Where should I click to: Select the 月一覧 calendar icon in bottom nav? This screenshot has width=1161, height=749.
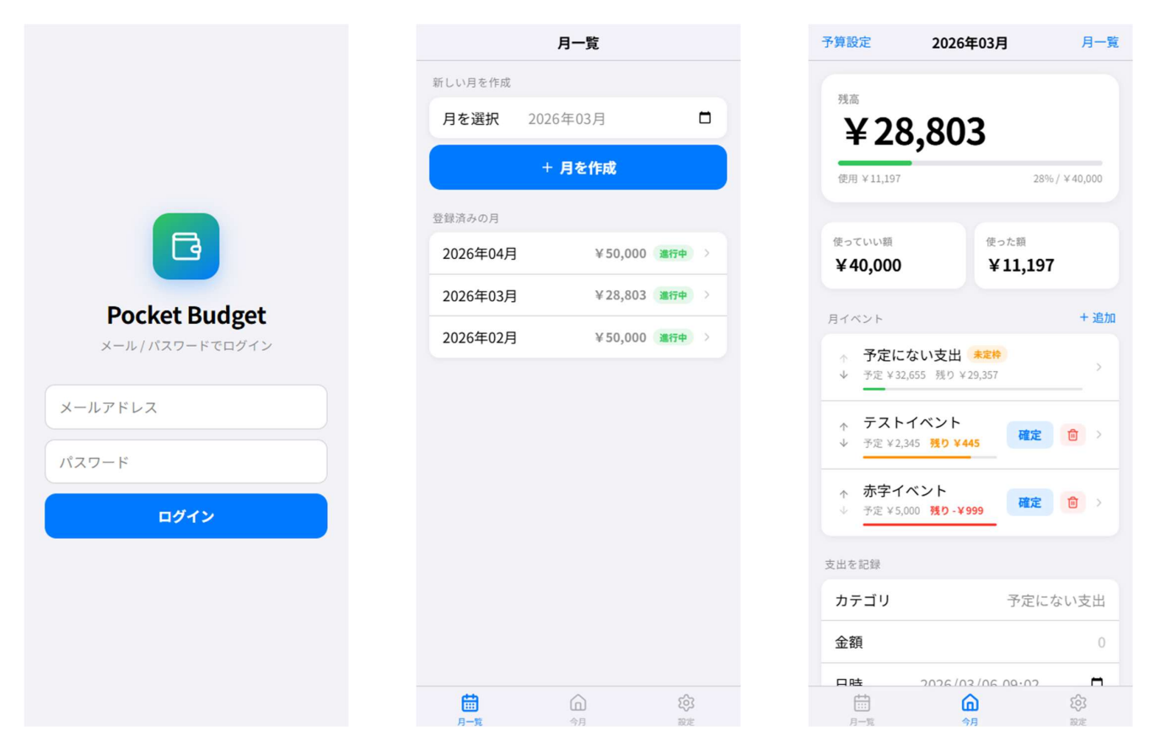click(x=470, y=701)
